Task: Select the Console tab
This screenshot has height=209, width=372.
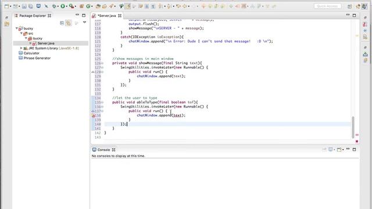Action: click(x=103, y=150)
